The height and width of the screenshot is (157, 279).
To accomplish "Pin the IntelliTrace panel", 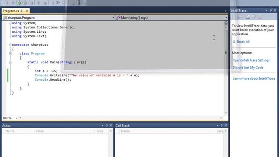I will (271, 10).
